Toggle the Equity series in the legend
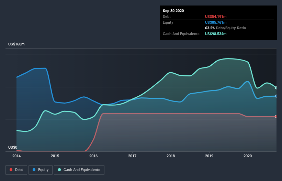This screenshot has width=282, height=181. click(41, 170)
